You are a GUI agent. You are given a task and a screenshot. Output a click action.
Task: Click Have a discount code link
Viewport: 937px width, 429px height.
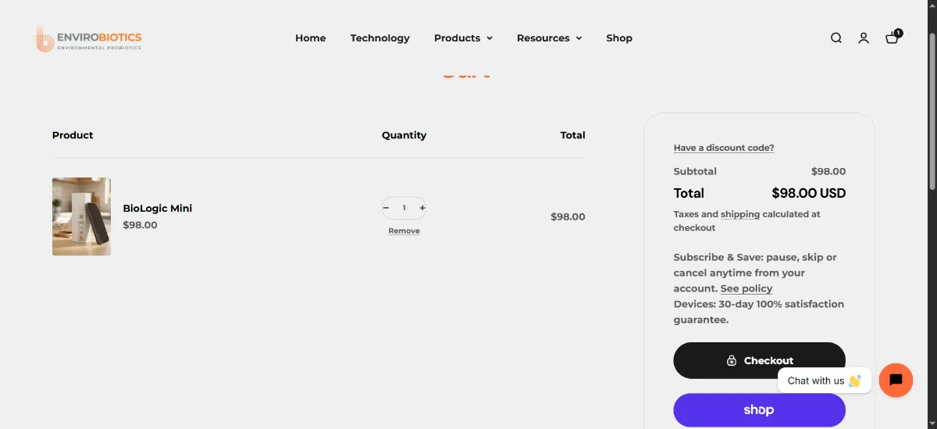pyautogui.click(x=724, y=148)
